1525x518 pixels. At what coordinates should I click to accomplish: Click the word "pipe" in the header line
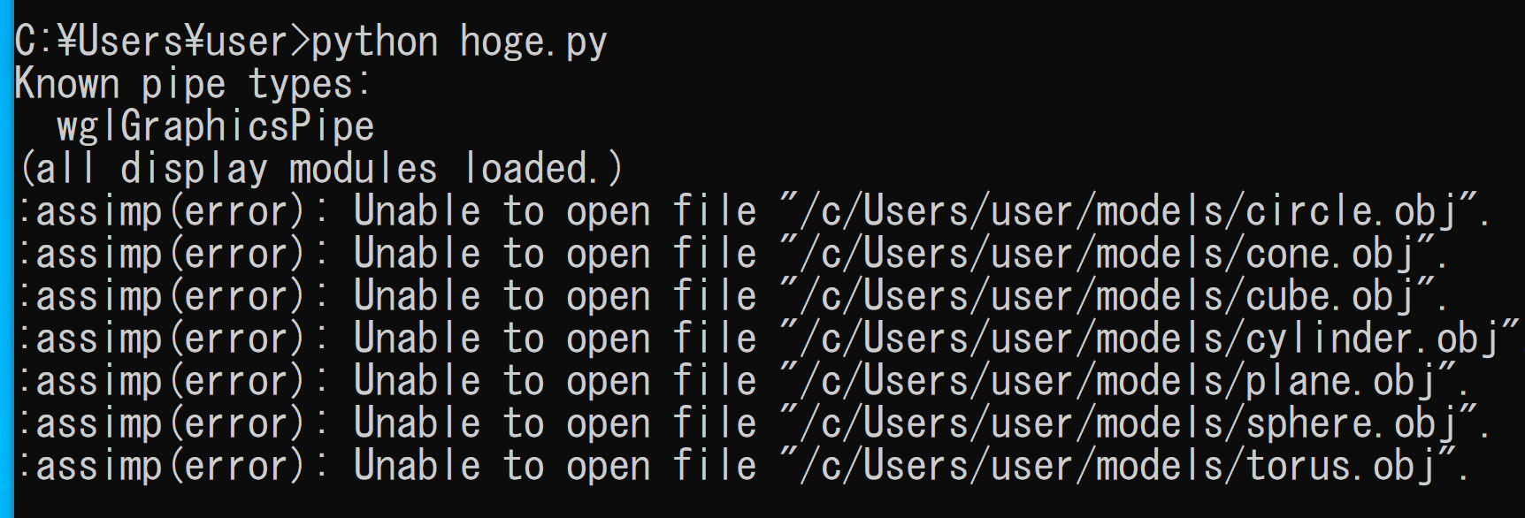coord(184,85)
